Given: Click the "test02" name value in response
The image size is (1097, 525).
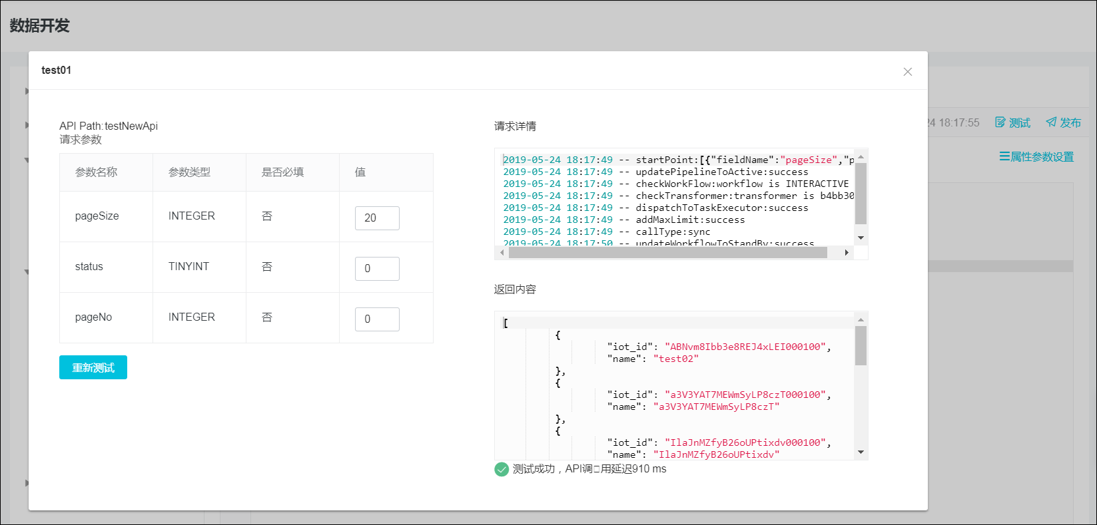Looking at the screenshot, I should point(675,359).
